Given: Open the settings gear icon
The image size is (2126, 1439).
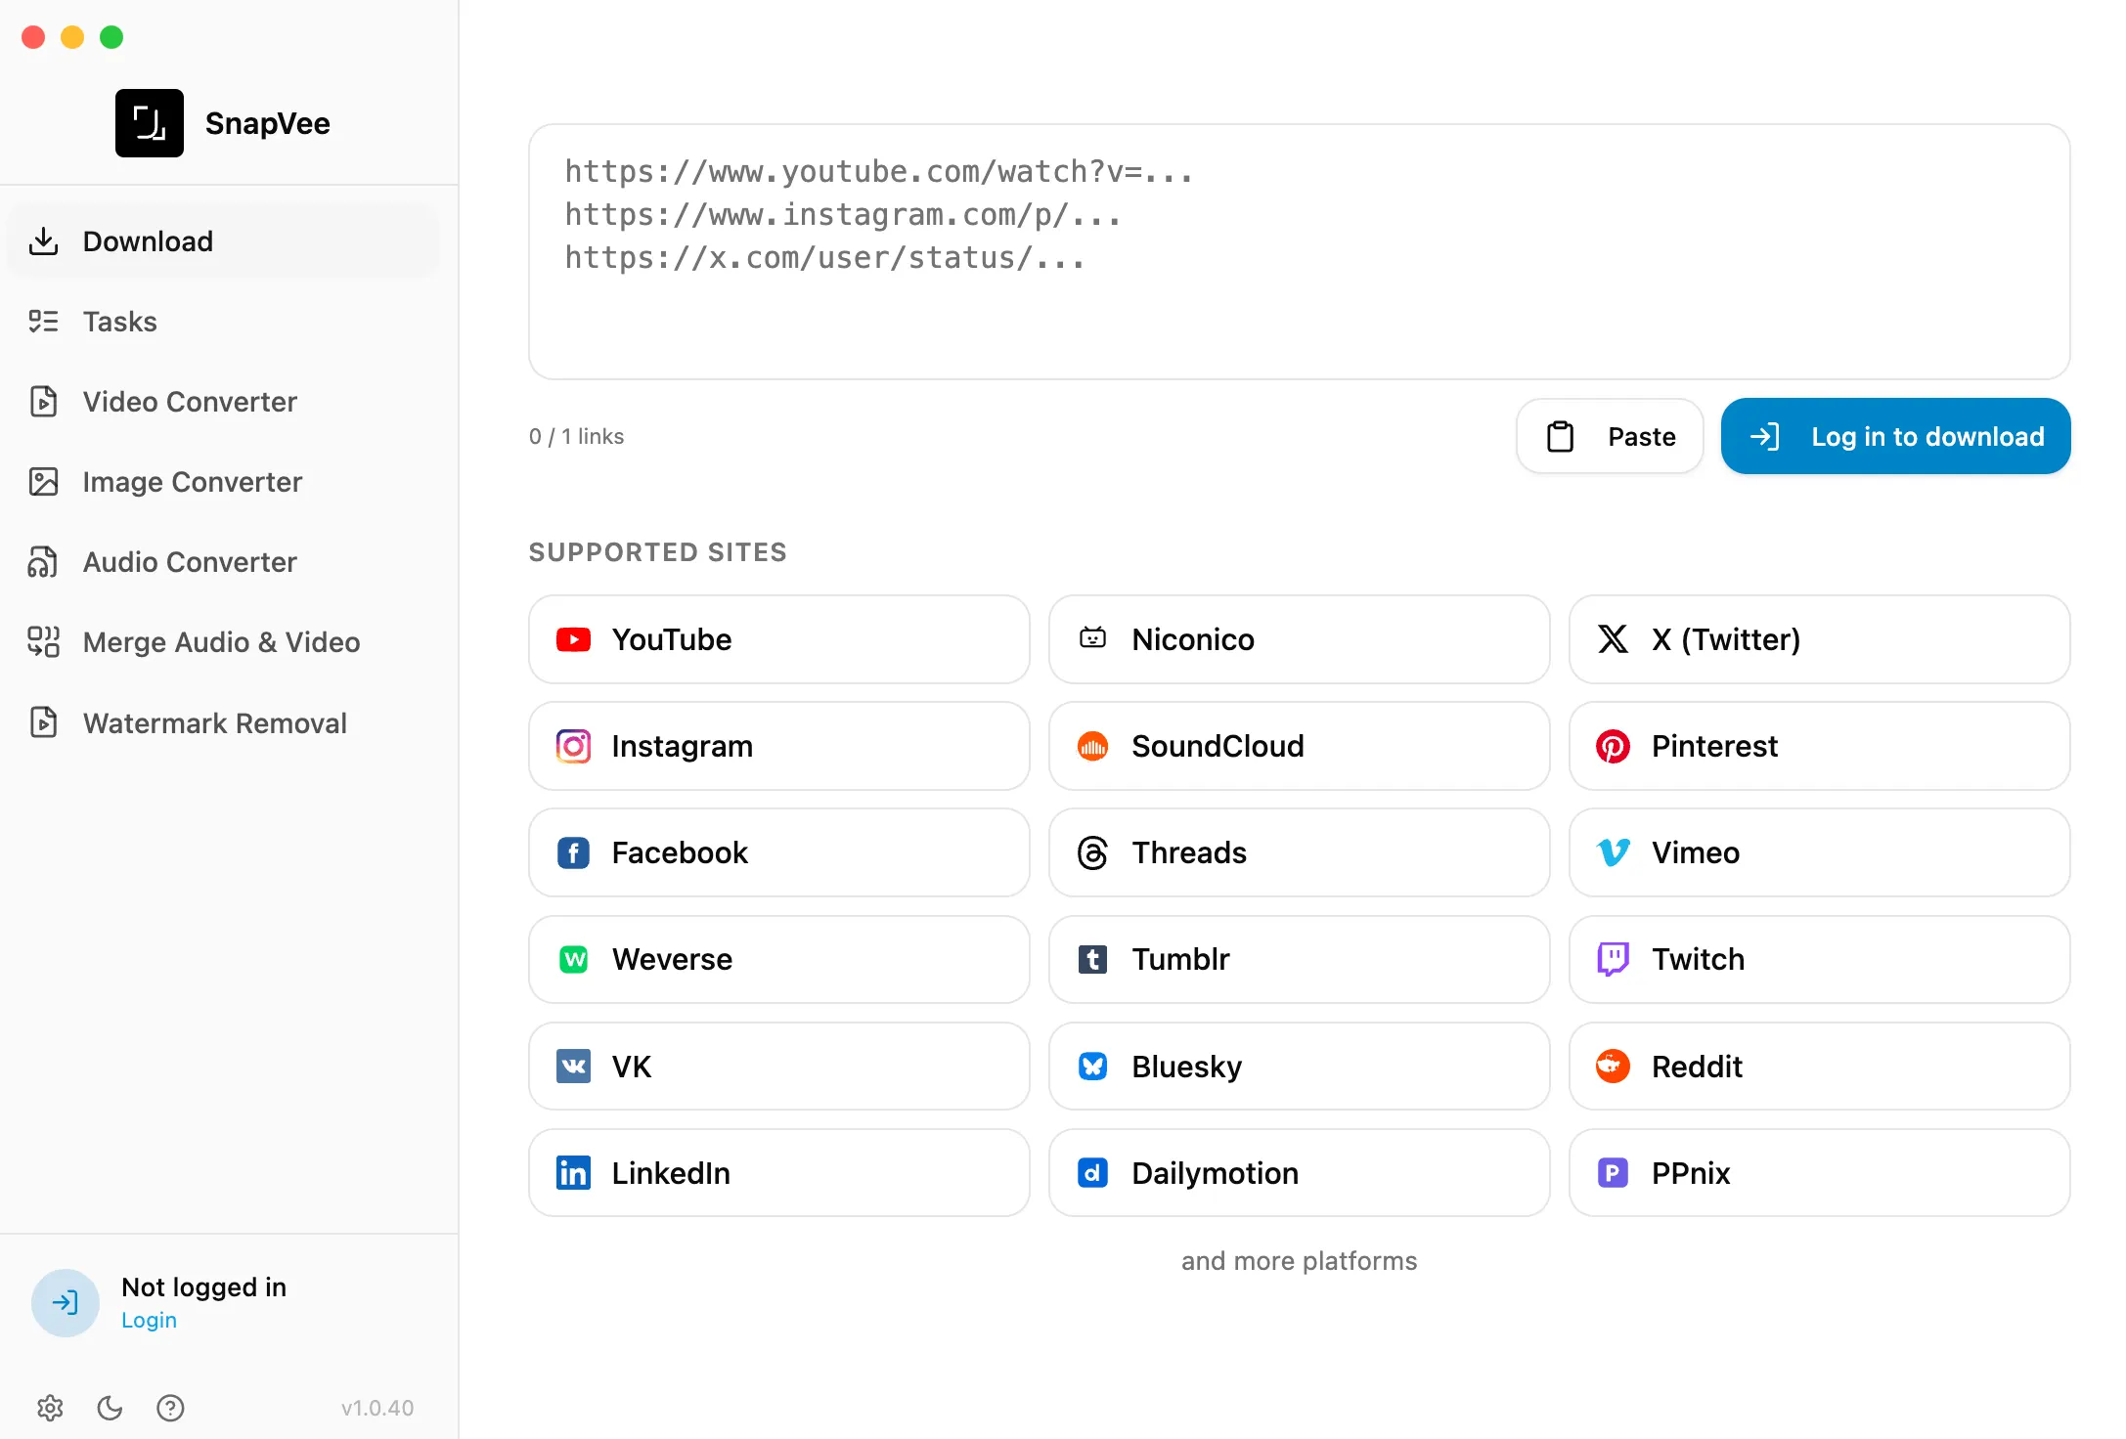Looking at the screenshot, I should pyautogui.click(x=50, y=1408).
